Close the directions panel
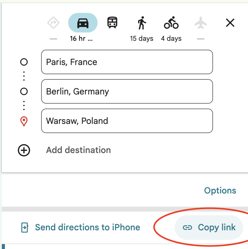248x249 pixels. pos(230,23)
